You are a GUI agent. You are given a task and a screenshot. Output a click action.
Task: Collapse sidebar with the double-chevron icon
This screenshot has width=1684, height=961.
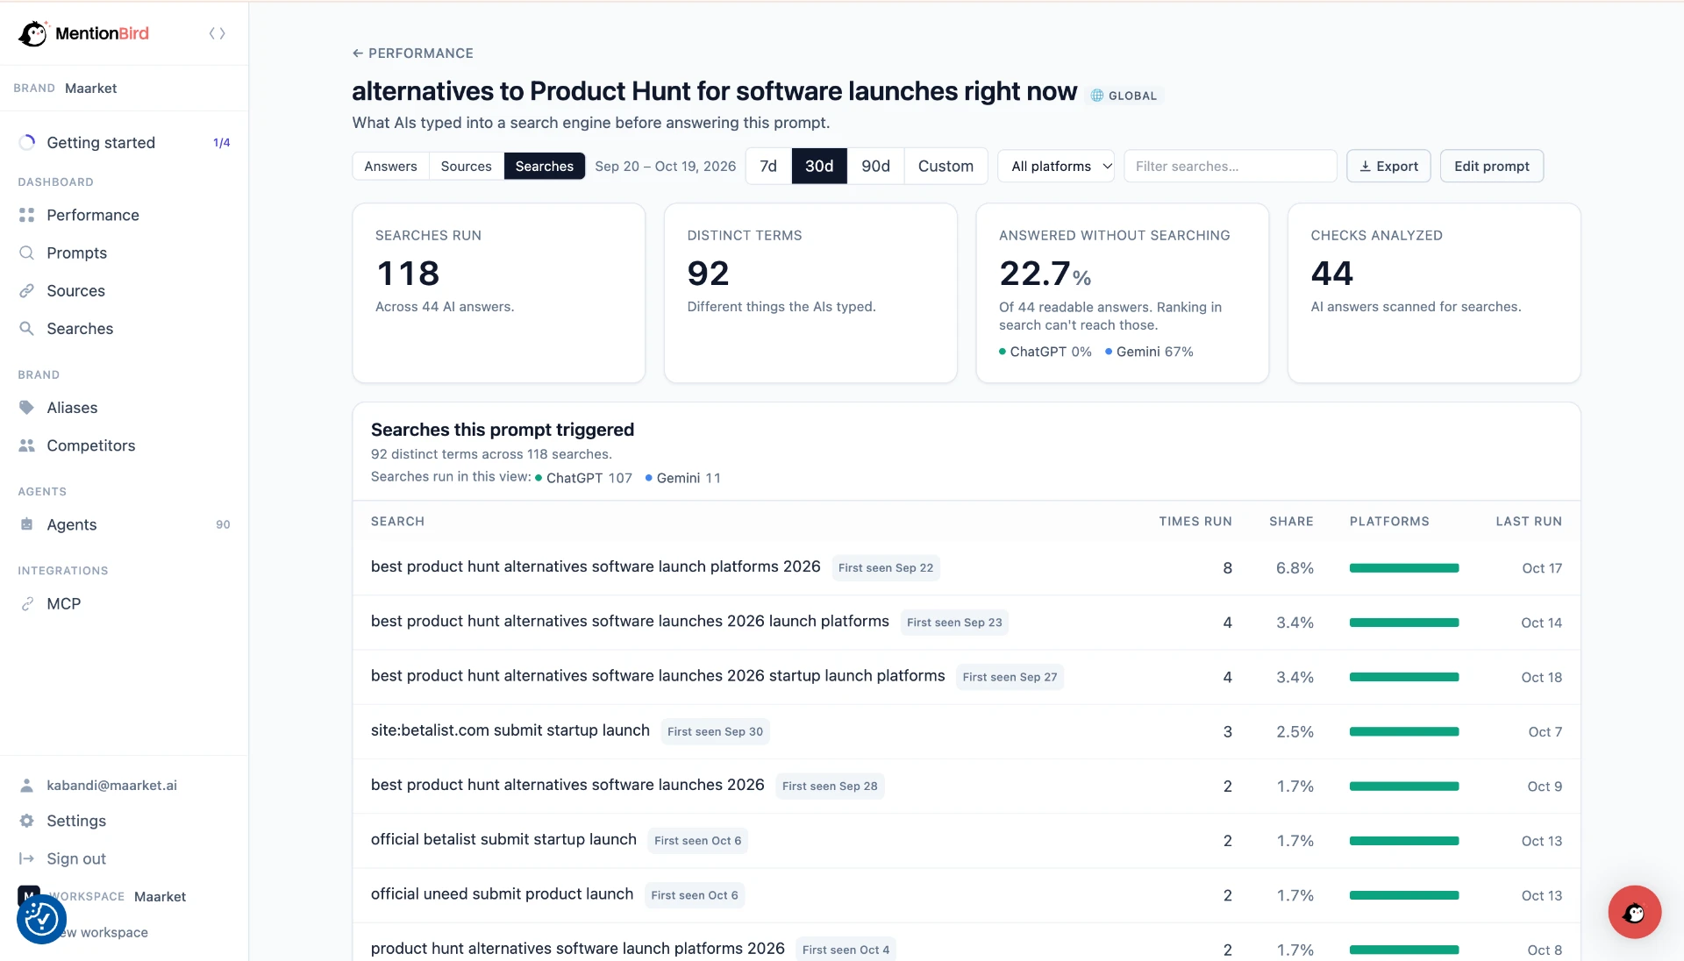[218, 33]
